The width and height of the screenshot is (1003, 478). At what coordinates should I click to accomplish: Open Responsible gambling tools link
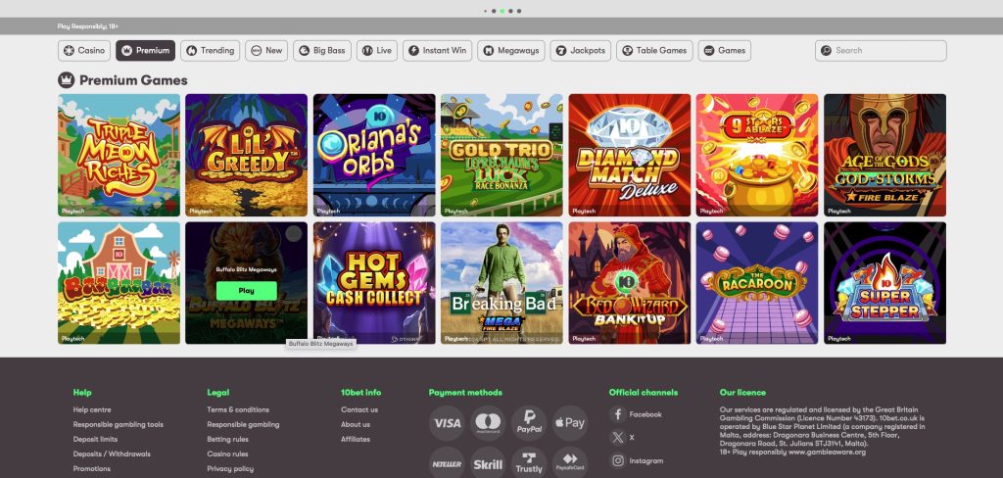pyautogui.click(x=119, y=424)
